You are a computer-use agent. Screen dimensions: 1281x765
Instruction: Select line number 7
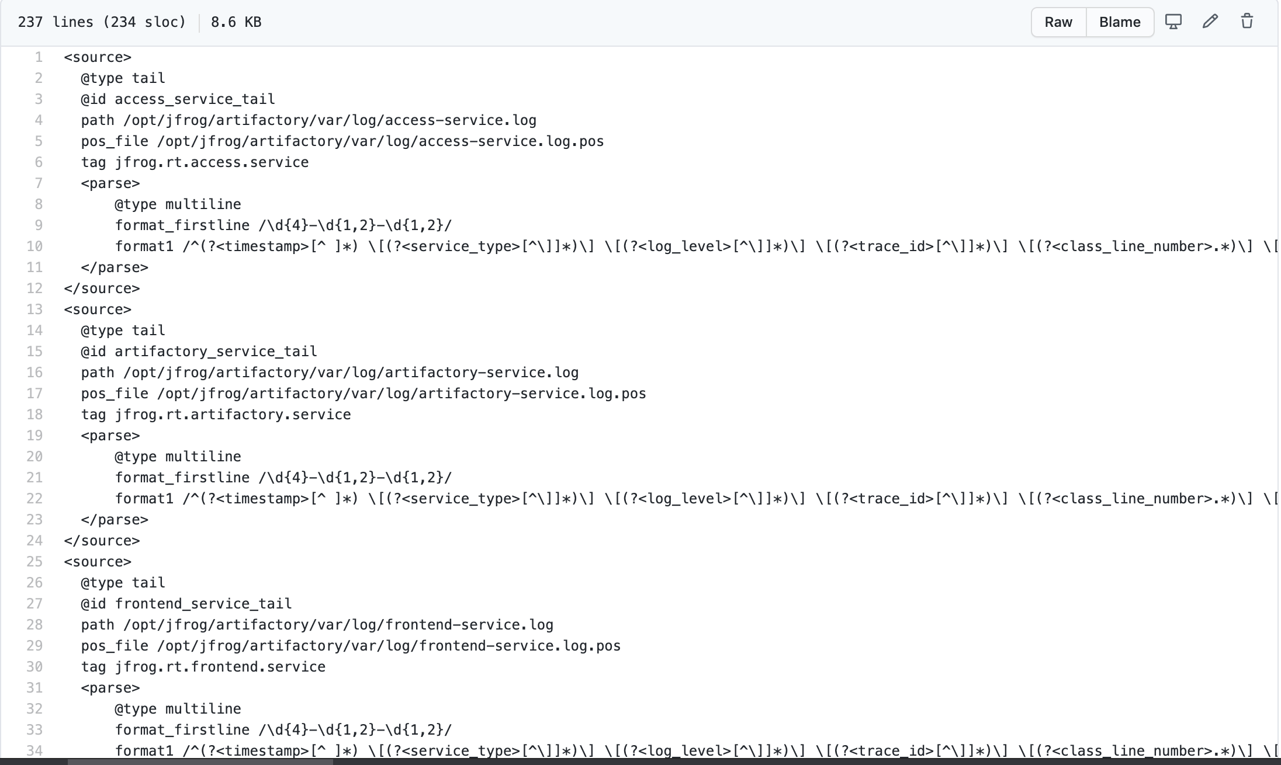click(39, 183)
